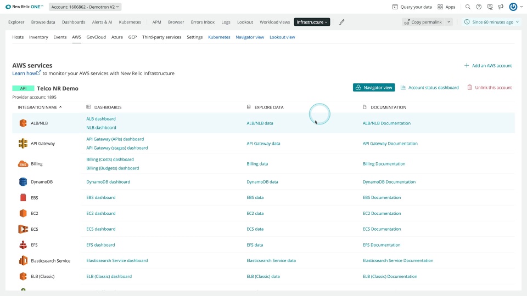Click the clock icon in time picker
Viewport: 527px width, 296px height.
pos(467,22)
